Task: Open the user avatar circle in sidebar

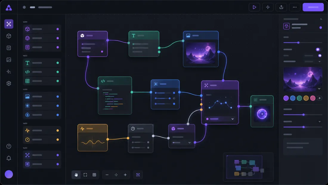Action: click(9, 174)
